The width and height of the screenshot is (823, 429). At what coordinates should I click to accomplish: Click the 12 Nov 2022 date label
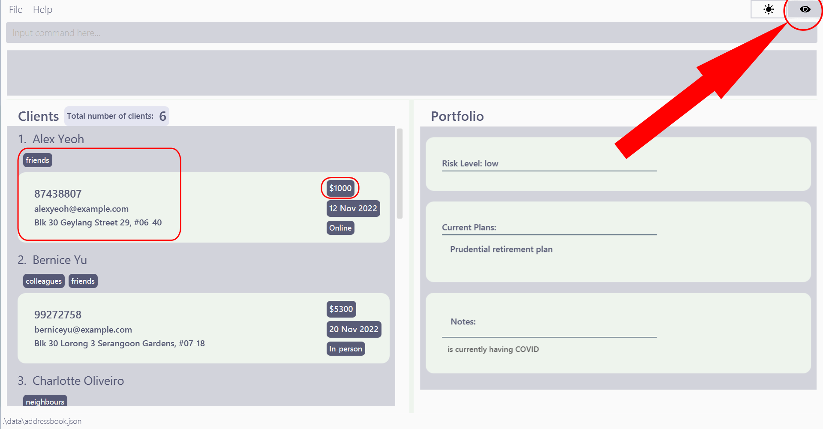tap(353, 208)
